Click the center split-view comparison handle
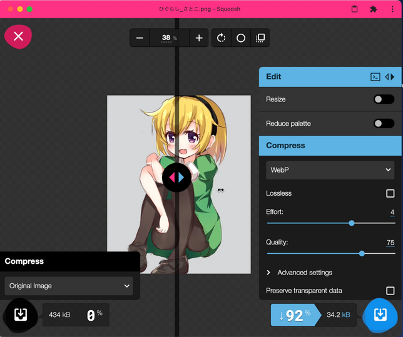The height and width of the screenshot is (337, 403). pos(176,177)
